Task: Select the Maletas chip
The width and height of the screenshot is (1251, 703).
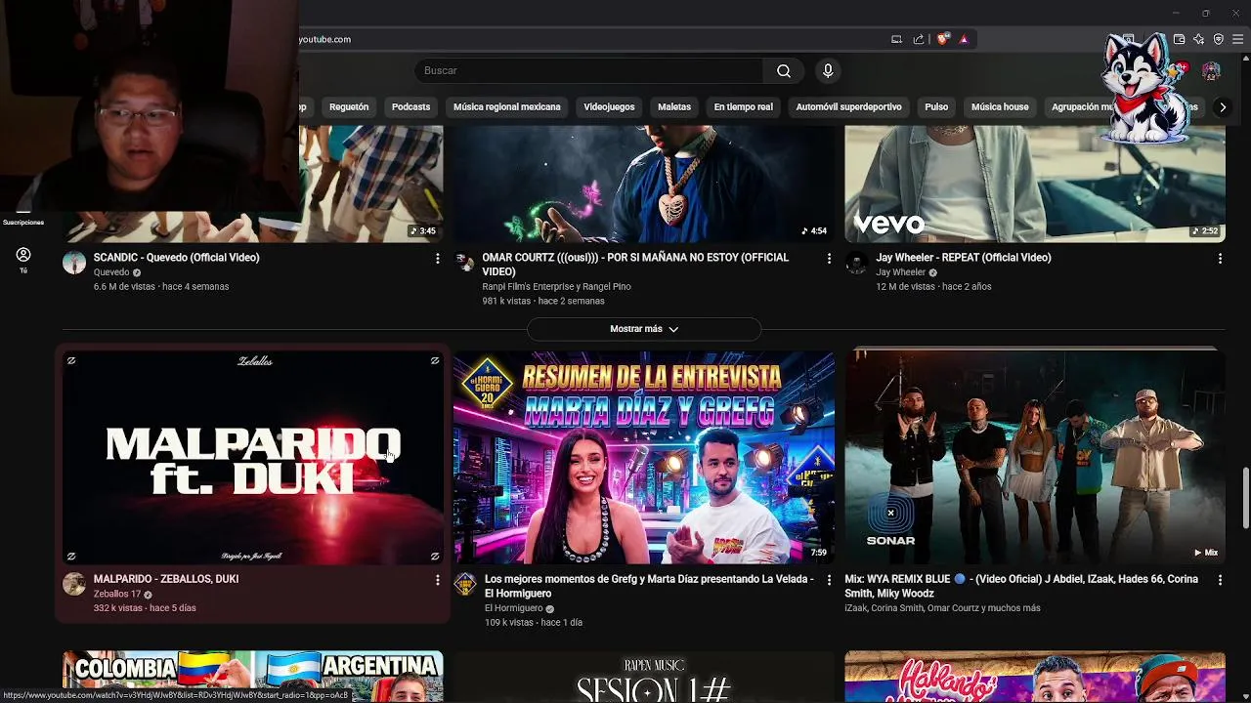Action: pos(674,107)
